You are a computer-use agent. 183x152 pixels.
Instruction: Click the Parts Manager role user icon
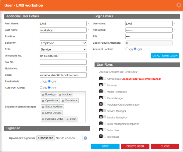[101, 98]
